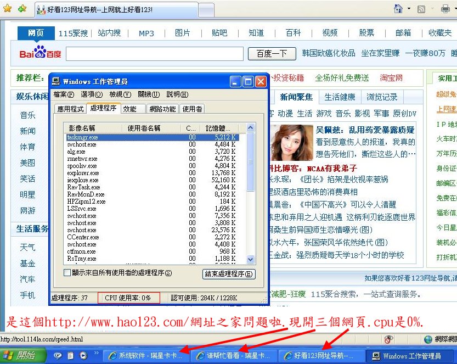Select the 贴吧 search tab
Image resolution: width=457 pixels, height=364 pixels.
tap(219, 33)
